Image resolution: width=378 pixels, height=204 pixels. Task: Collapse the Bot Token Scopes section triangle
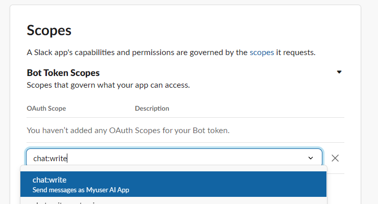coord(339,72)
